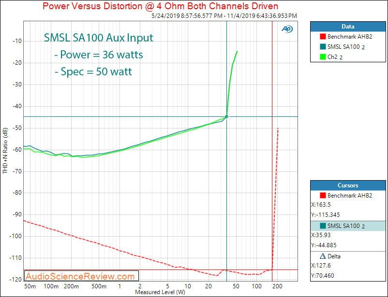Viewport: 388px width, 297px height.
Task: Click the 200 tick on the horizontal axis
Action: pyautogui.click(x=277, y=286)
